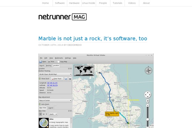The image size is (192, 128).
Task: Click the compass rose on the map
Action: click(148, 70)
